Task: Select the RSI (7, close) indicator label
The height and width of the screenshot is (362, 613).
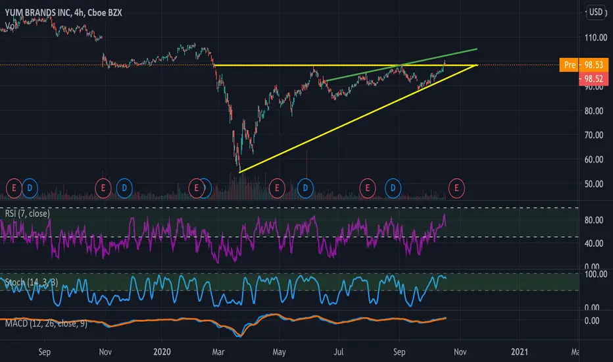Action: [x=28, y=213]
